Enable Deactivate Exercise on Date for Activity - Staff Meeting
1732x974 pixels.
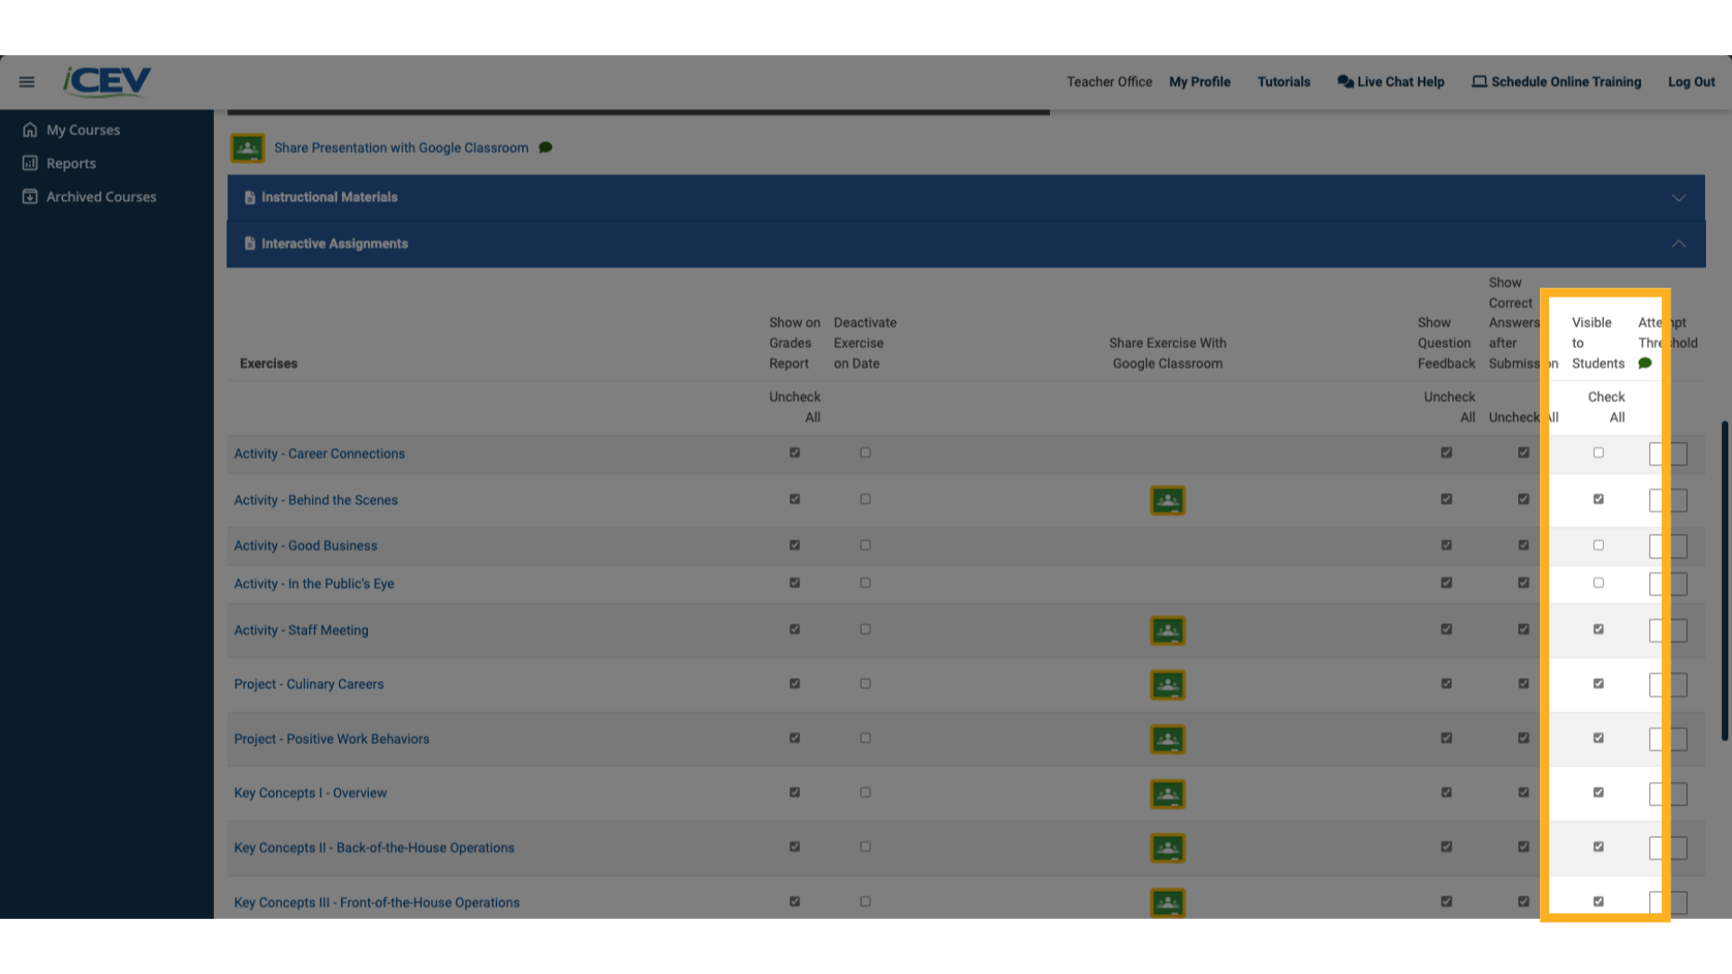click(x=864, y=629)
